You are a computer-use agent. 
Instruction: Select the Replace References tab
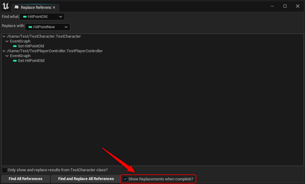click(x=35, y=7)
